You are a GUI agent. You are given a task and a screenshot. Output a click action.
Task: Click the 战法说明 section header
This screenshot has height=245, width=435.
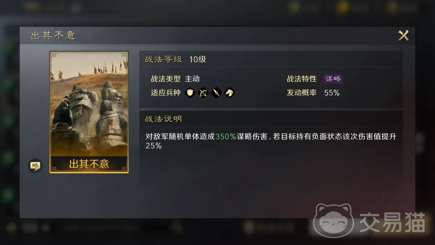tap(163, 119)
